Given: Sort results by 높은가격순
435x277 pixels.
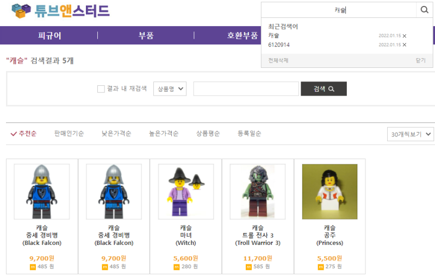Looking at the screenshot, I should click(164, 134).
